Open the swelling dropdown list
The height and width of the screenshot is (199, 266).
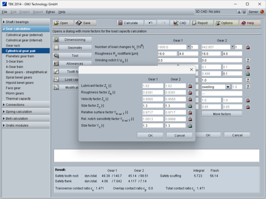pyautogui.click(x=228, y=87)
